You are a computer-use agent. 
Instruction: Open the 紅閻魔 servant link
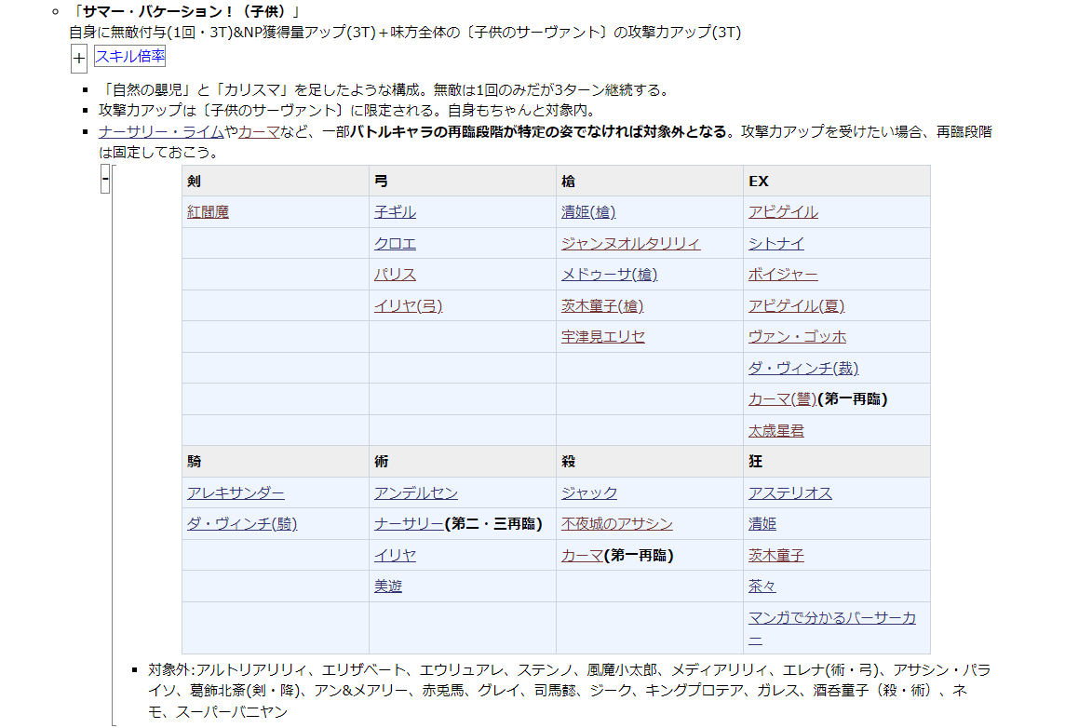pyautogui.click(x=208, y=212)
